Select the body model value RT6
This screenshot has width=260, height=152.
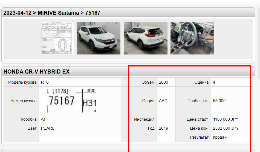tap(45, 82)
